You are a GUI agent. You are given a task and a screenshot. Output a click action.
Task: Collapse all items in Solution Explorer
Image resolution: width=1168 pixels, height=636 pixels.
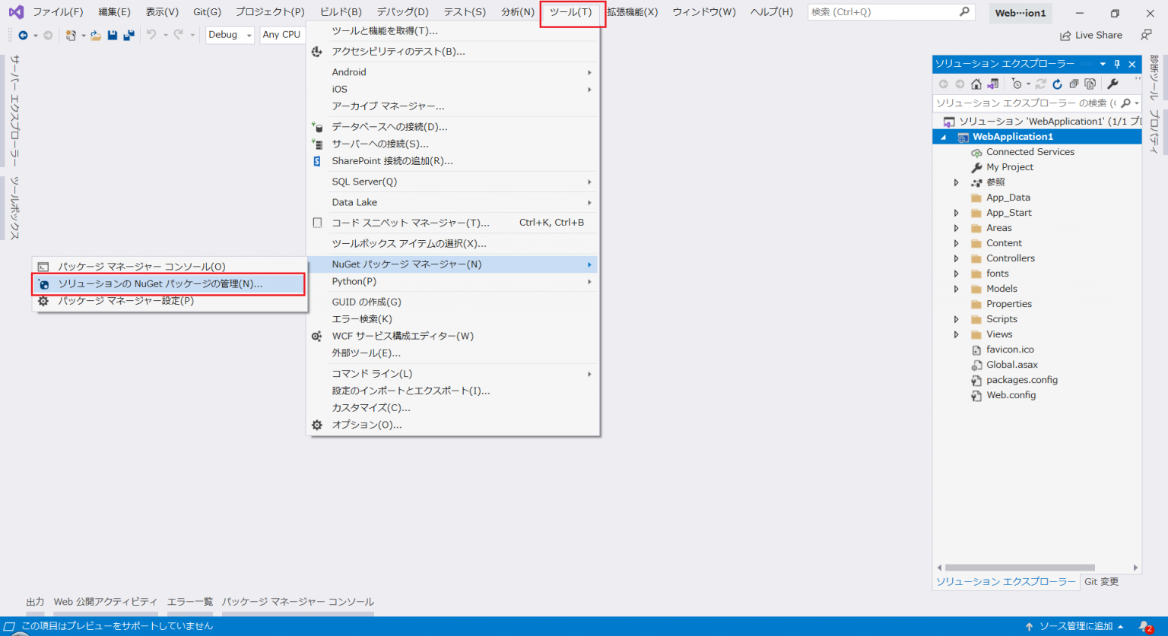[1074, 84]
